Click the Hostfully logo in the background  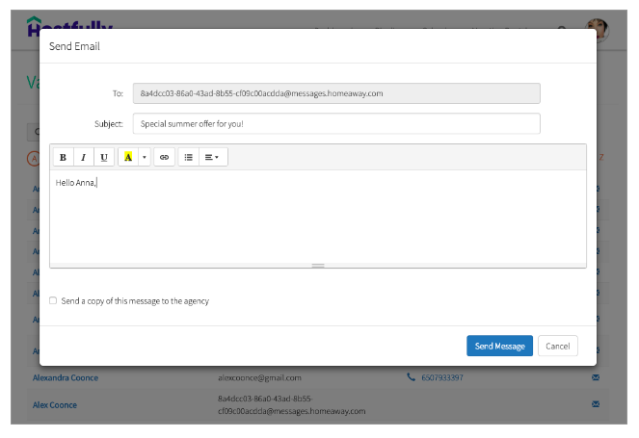click(x=69, y=27)
